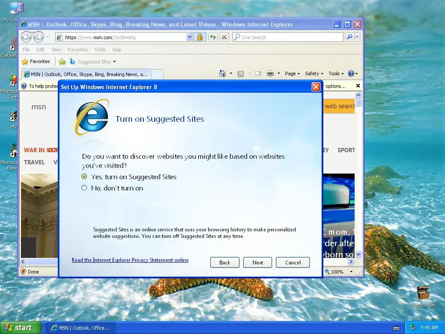Click the information bar shield icon
445x334 pixels.
24,86
